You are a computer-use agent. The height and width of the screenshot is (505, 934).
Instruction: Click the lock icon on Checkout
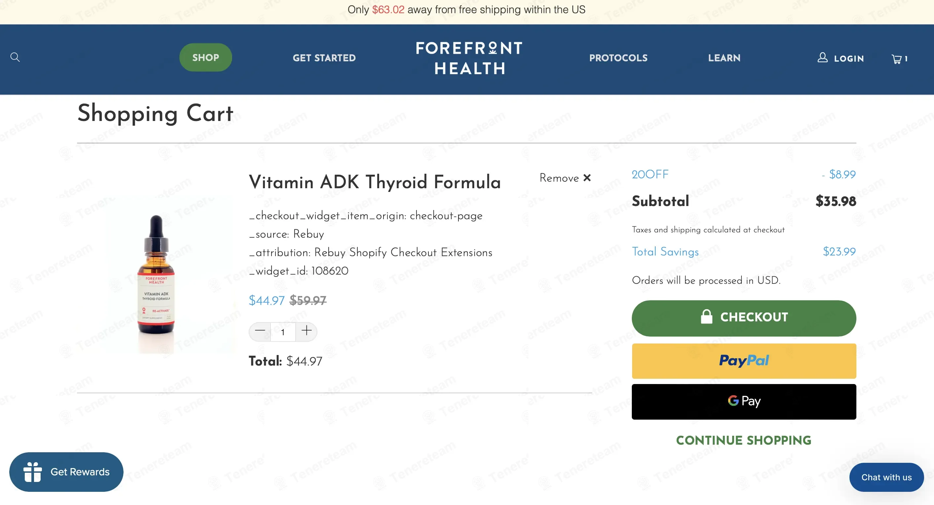pyautogui.click(x=706, y=317)
